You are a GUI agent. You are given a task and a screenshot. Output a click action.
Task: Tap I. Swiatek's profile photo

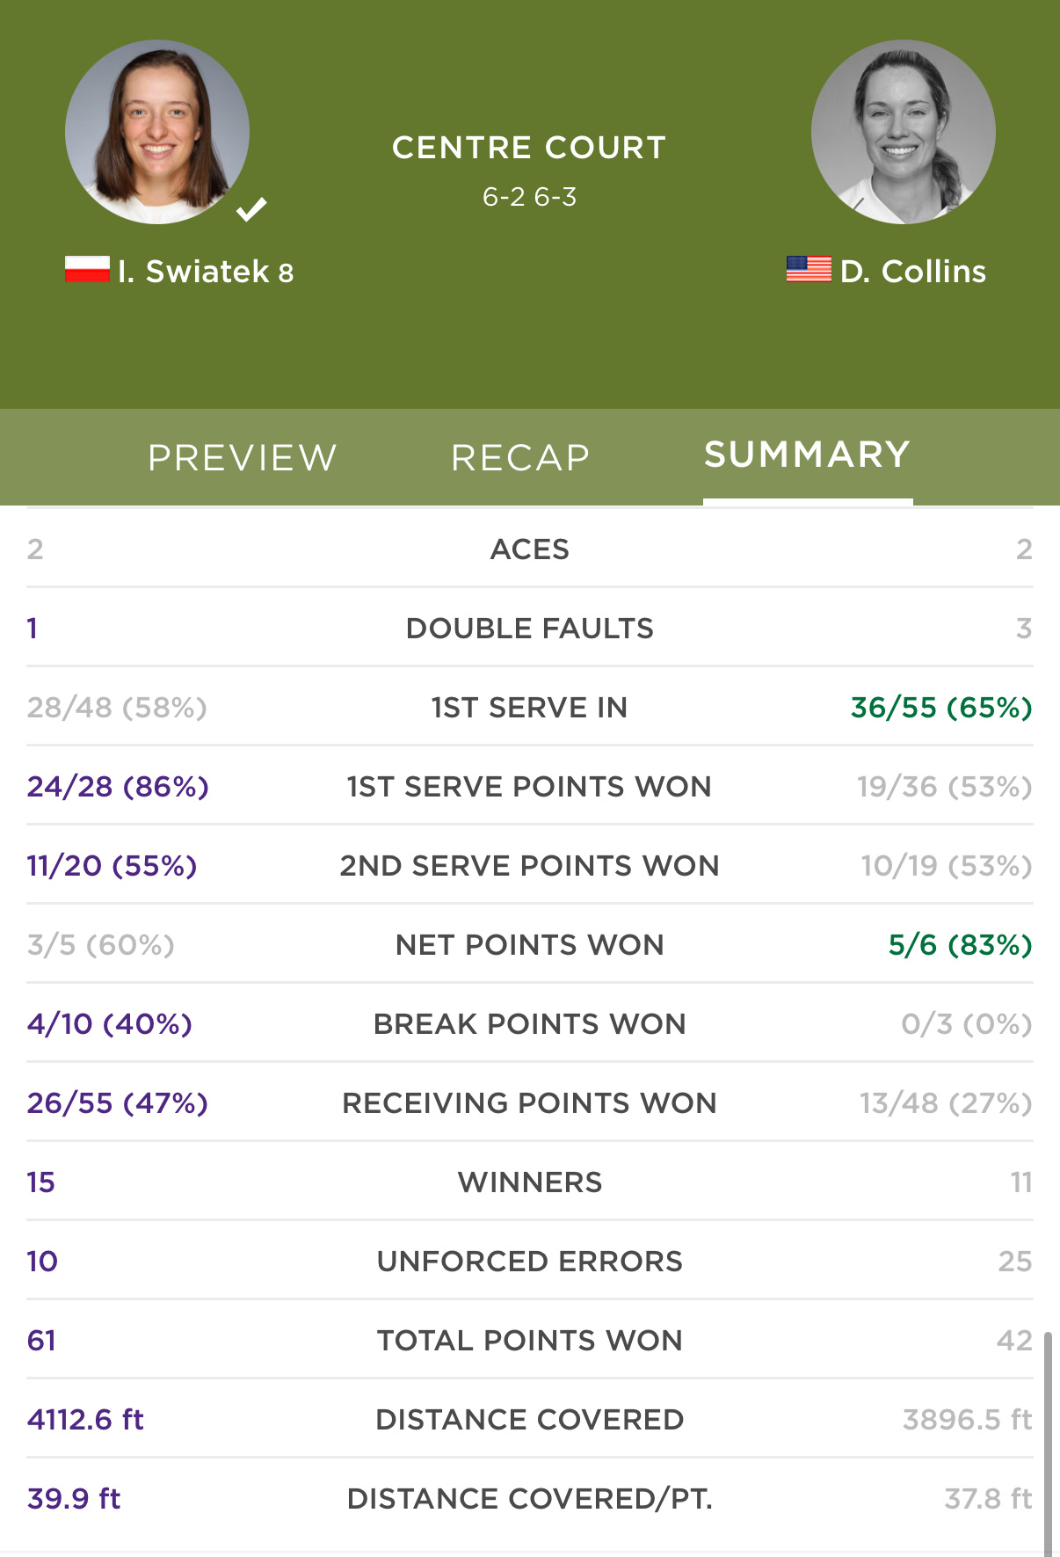click(157, 132)
